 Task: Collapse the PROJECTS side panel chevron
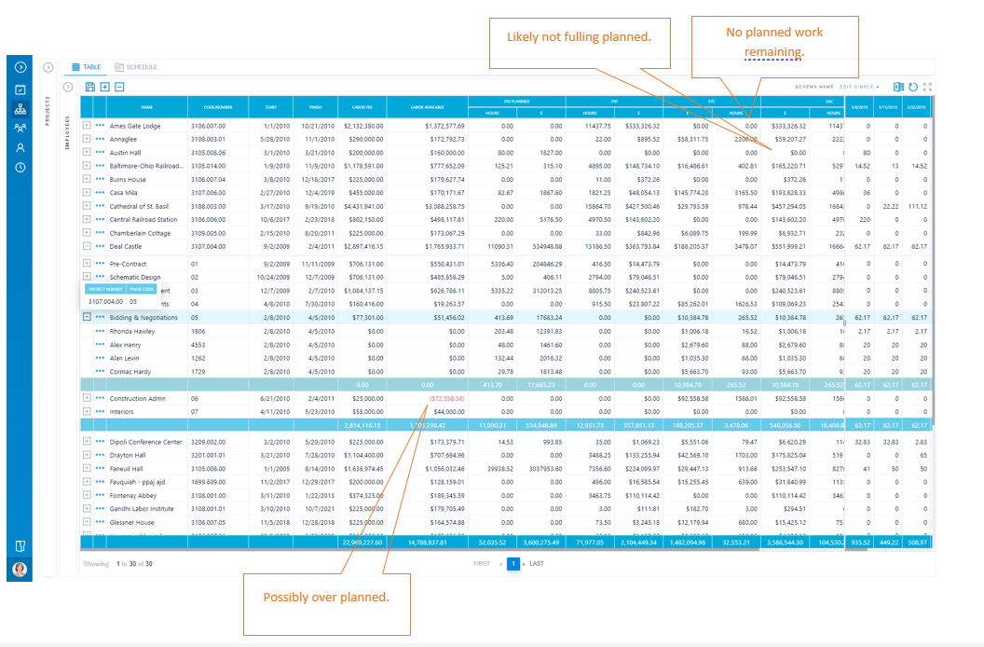click(48, 67)
